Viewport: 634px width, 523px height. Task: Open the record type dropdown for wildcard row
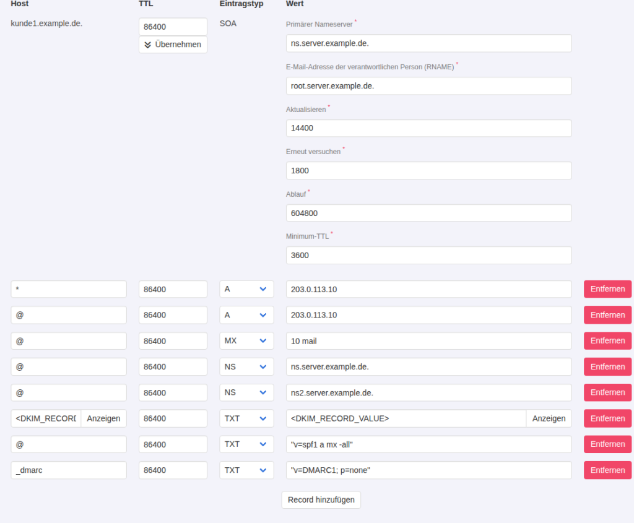(246, 290)
